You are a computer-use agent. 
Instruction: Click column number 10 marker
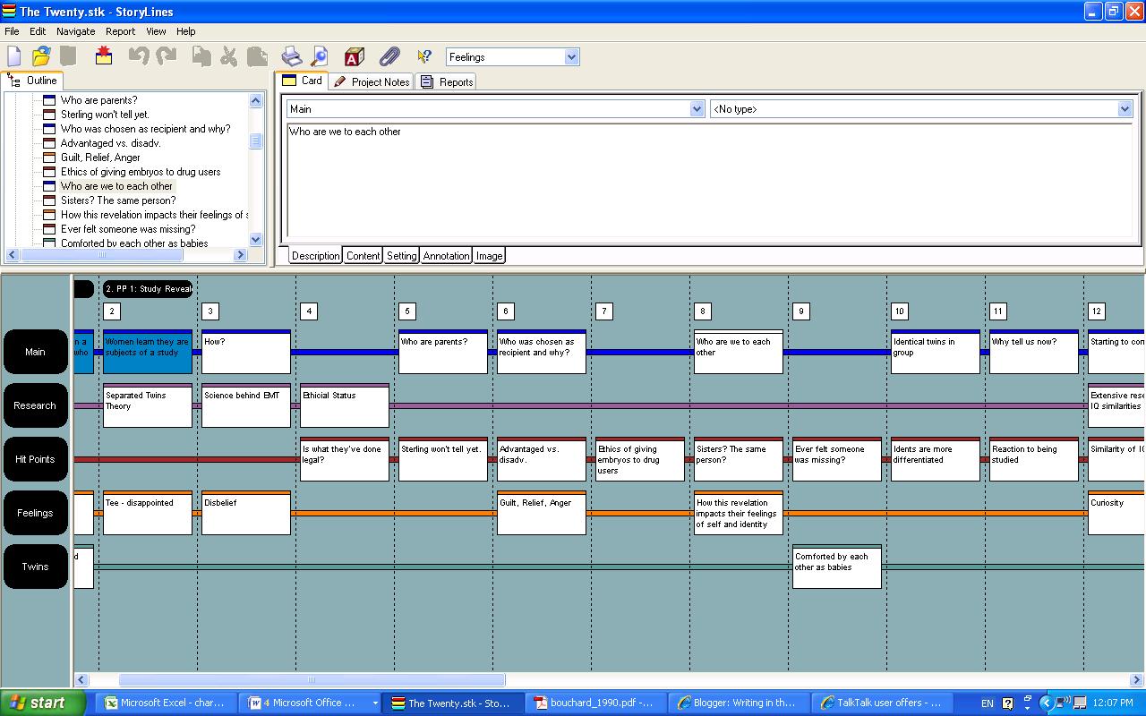(x=900, y=311)
